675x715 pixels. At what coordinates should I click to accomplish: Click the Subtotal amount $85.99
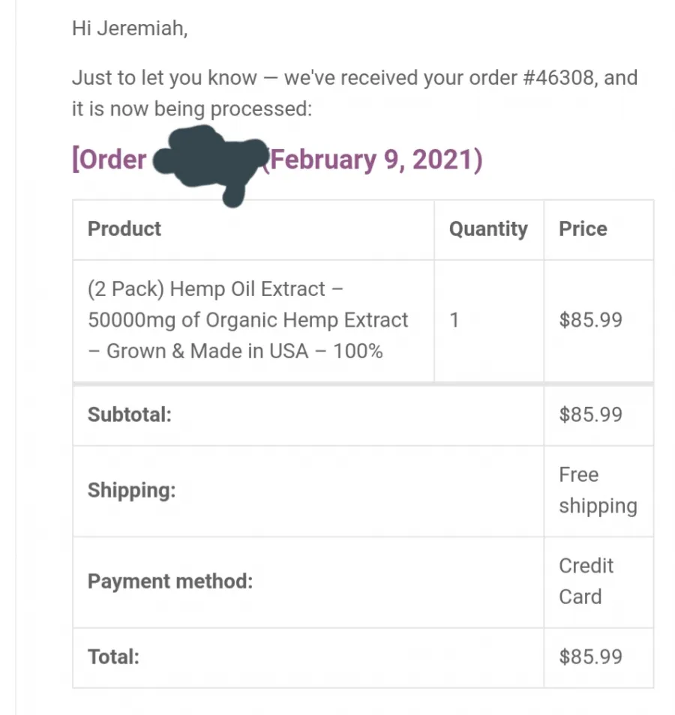pos(590,414)
